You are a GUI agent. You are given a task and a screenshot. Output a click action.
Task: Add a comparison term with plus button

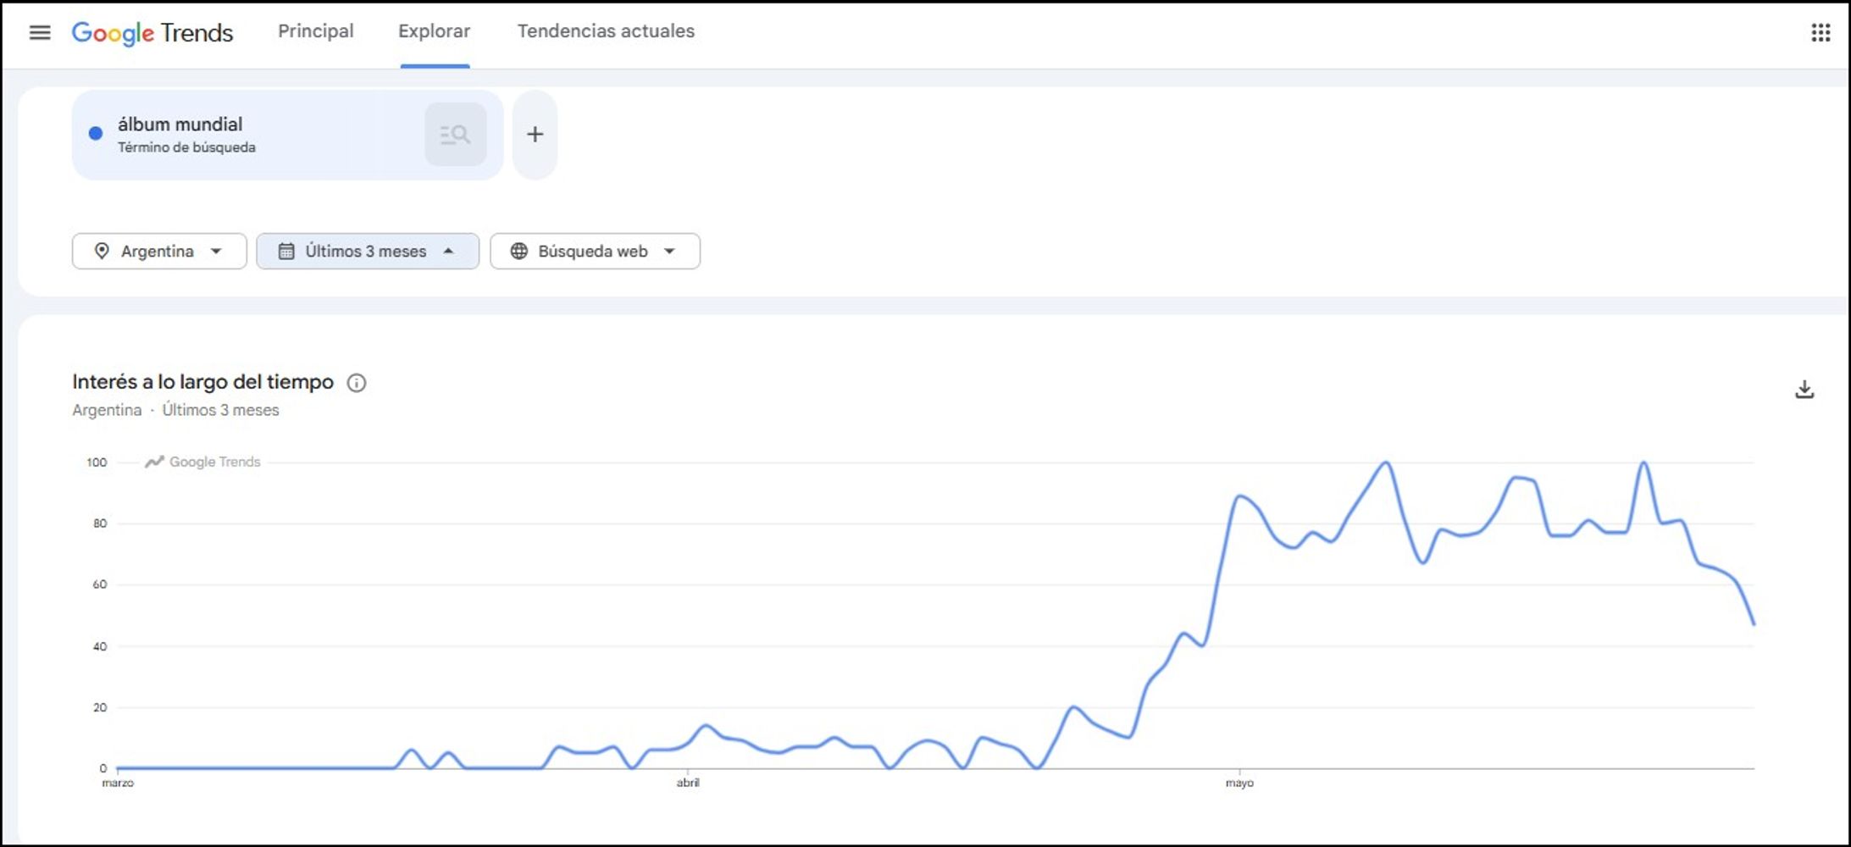[x=535, y=135]
